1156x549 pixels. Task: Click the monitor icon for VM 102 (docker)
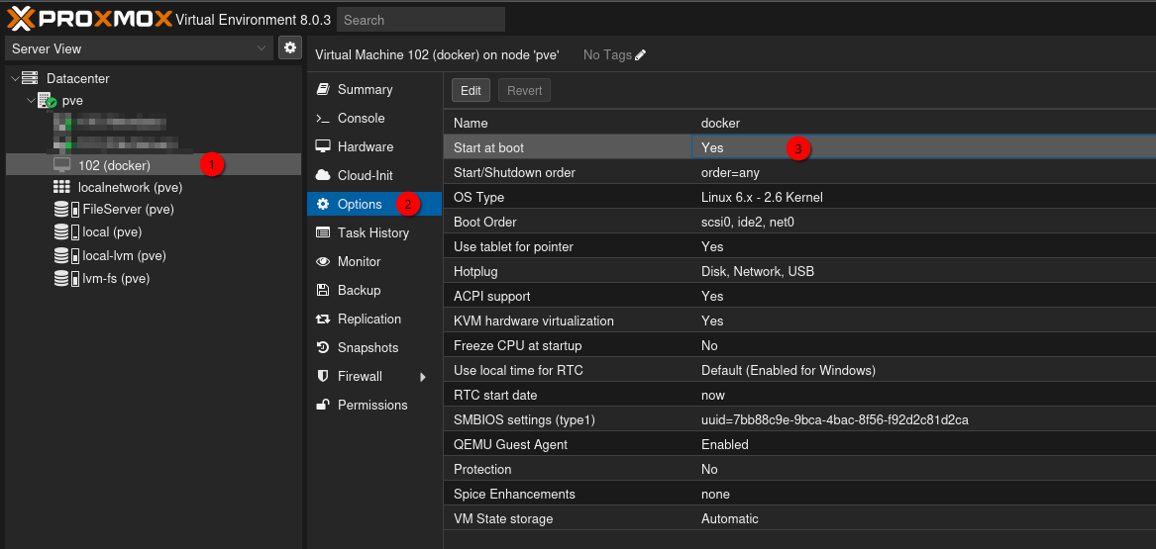click(61, 164)
